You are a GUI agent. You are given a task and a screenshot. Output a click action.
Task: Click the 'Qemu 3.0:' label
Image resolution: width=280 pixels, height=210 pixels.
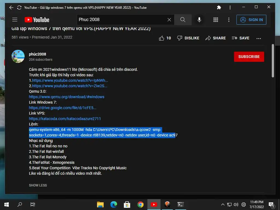tap(38, 91)
